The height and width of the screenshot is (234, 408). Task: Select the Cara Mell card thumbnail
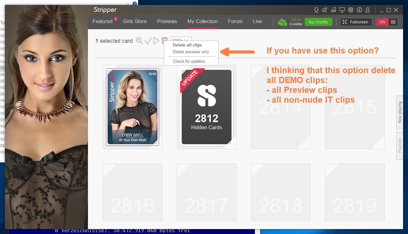tap(133, 107)
